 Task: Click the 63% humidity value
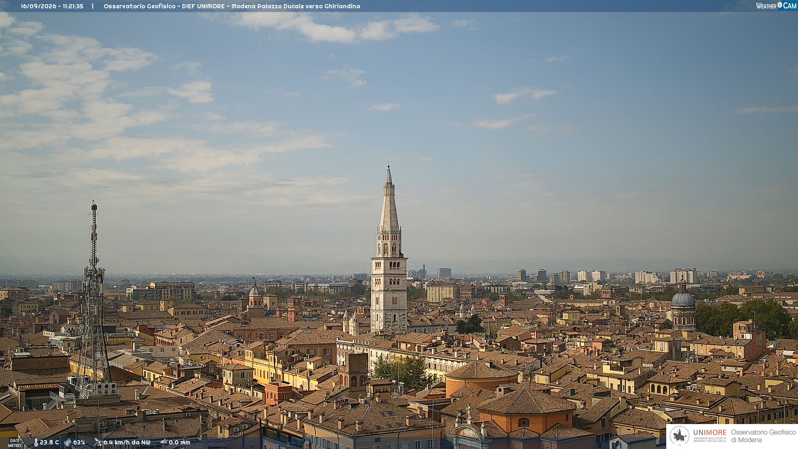79,442
